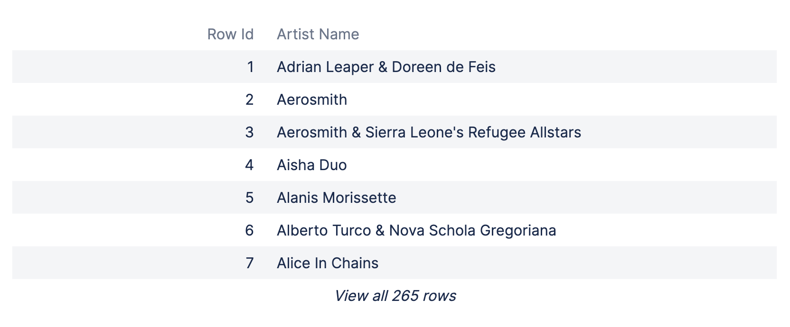The height and width of the screenshot is (327, 790).
Task: Click the words Nova Schola Gregoriana in row 6
Action: point(472,230)
